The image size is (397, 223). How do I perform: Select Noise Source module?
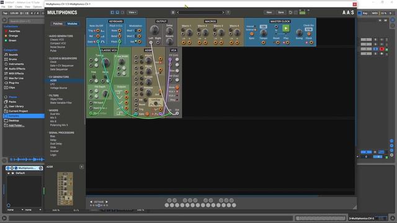(x=58, y=47)
